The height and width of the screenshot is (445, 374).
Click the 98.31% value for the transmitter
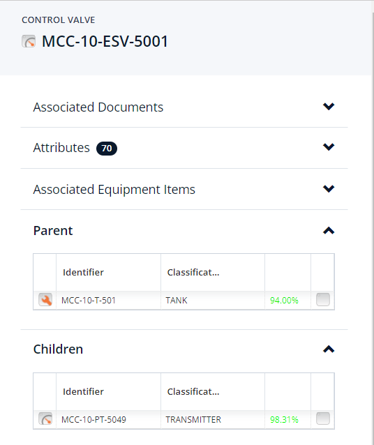coord(284,419)
